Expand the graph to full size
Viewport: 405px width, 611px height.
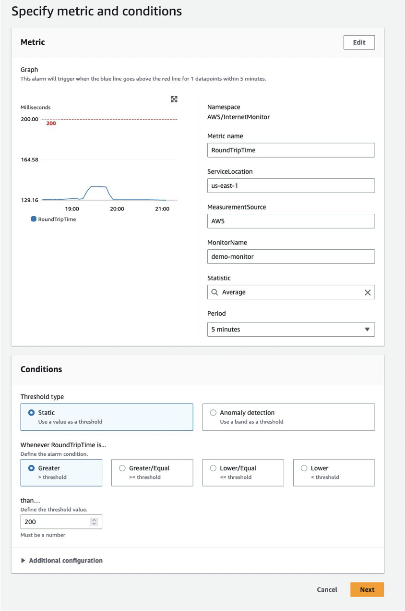click(x=174, y=99)
